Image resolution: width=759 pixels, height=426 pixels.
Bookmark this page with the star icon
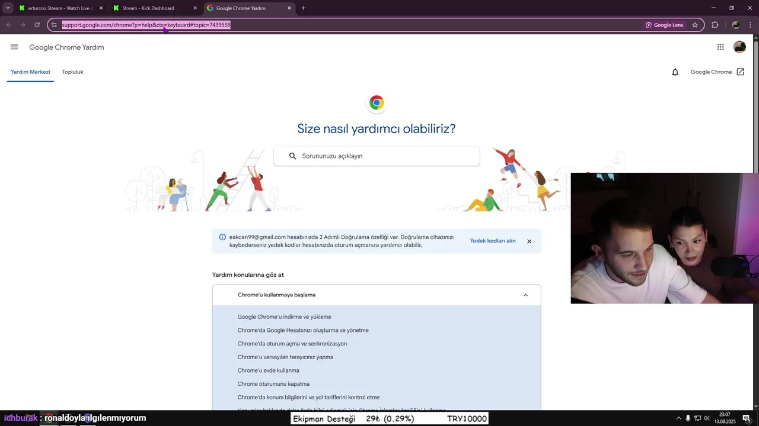point(695,25)
